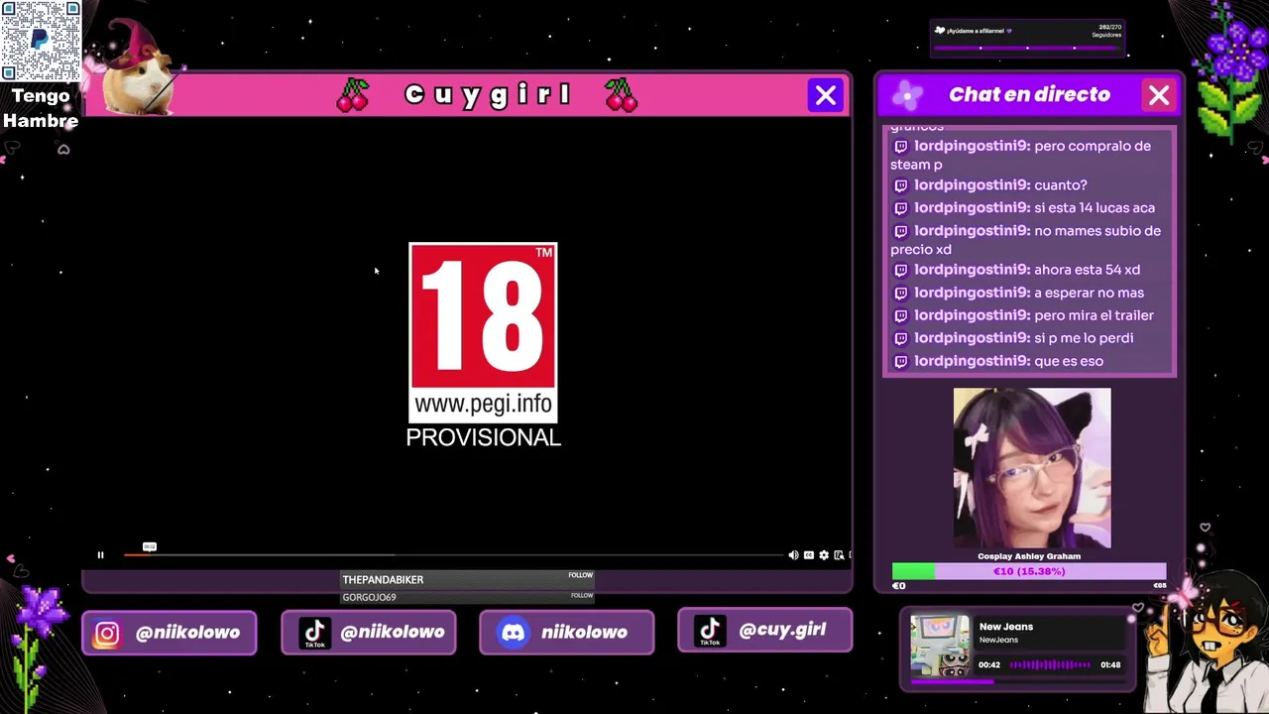Click the audio waveform in the music widget
1269x714 pixels.
click(x=1050, y=665)
